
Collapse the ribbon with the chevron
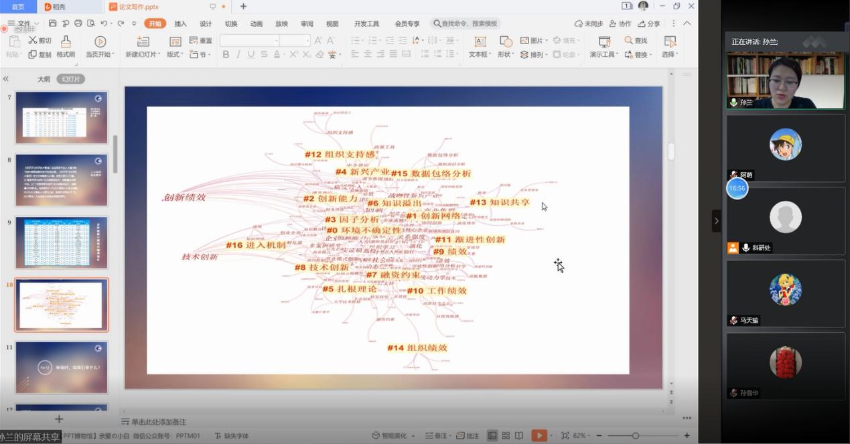687,23
